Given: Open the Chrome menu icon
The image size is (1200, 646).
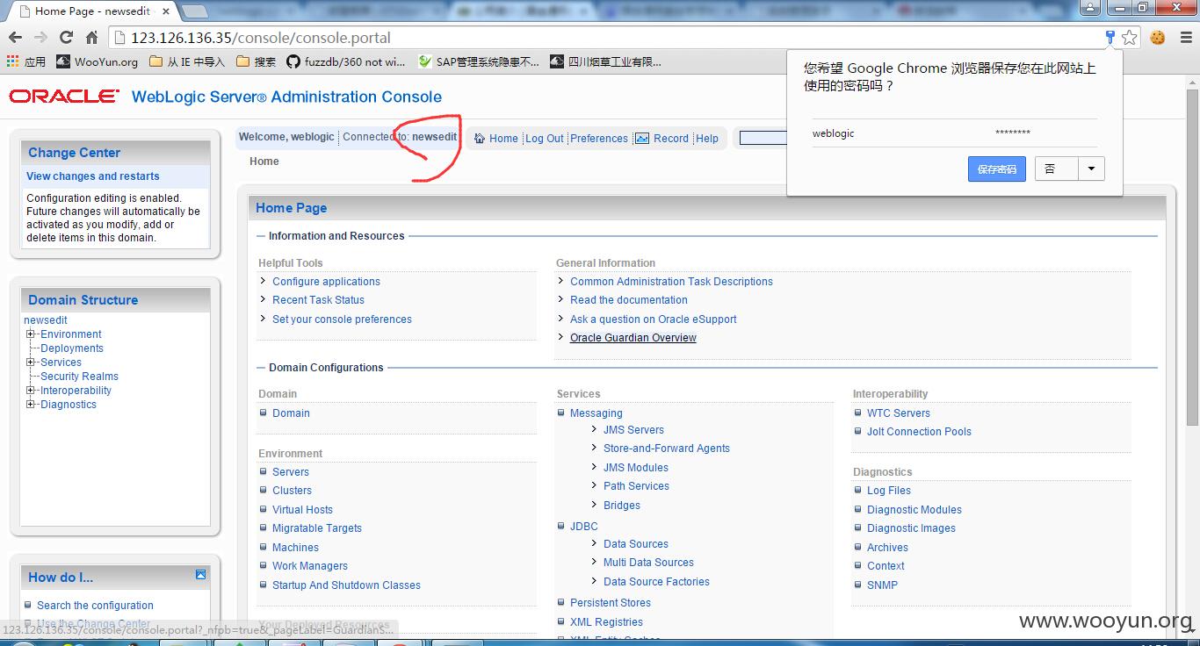Looking at the screenshot, I should pyautogui.click(x=1184, y=38).
